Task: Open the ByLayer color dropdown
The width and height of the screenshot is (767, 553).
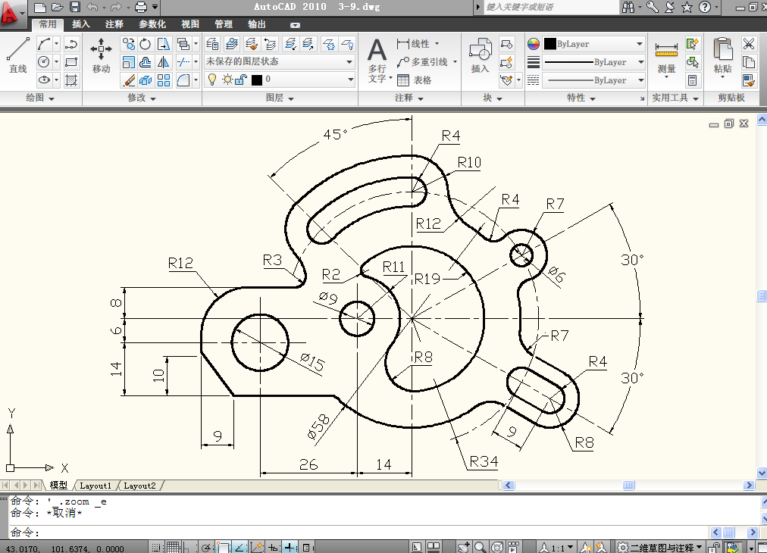Action: pyautogui.click(x=594, y=44)
